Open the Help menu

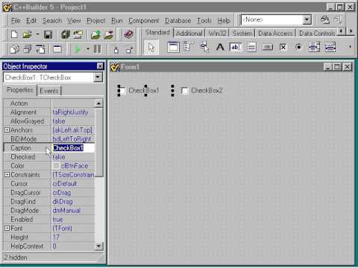tap(224, 21)
